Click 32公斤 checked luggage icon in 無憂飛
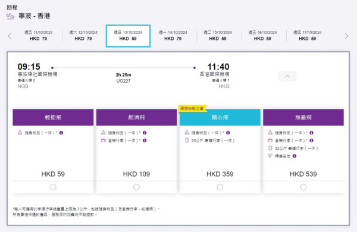357x232 pixels. pyautogui.click(x=270, y=148)
